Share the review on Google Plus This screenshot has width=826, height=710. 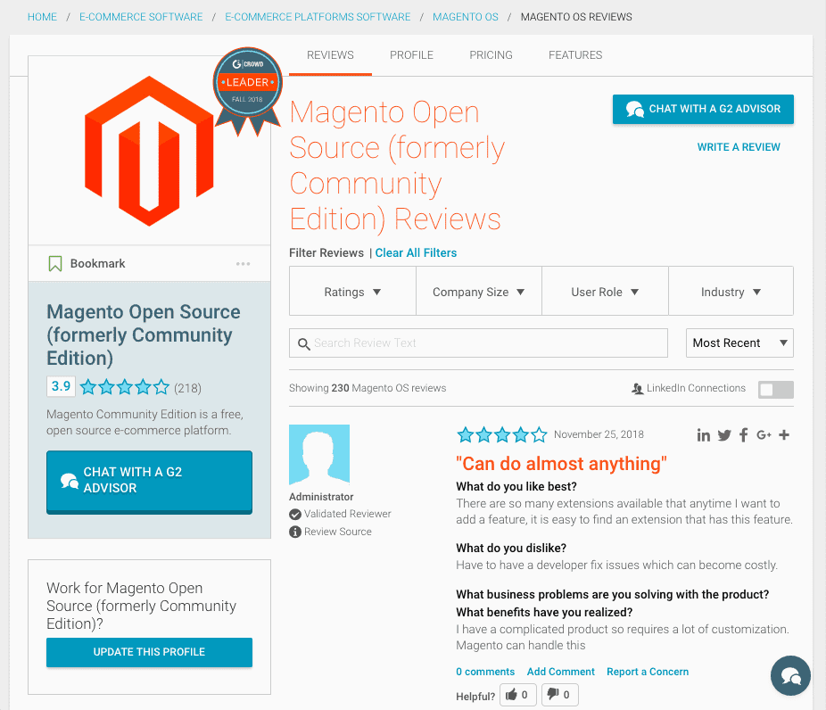(764, 435)
